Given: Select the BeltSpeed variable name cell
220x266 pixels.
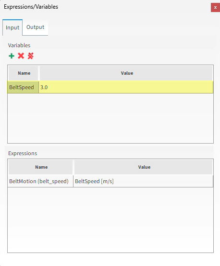Looking at the screenshot, I should coord(23,87).
